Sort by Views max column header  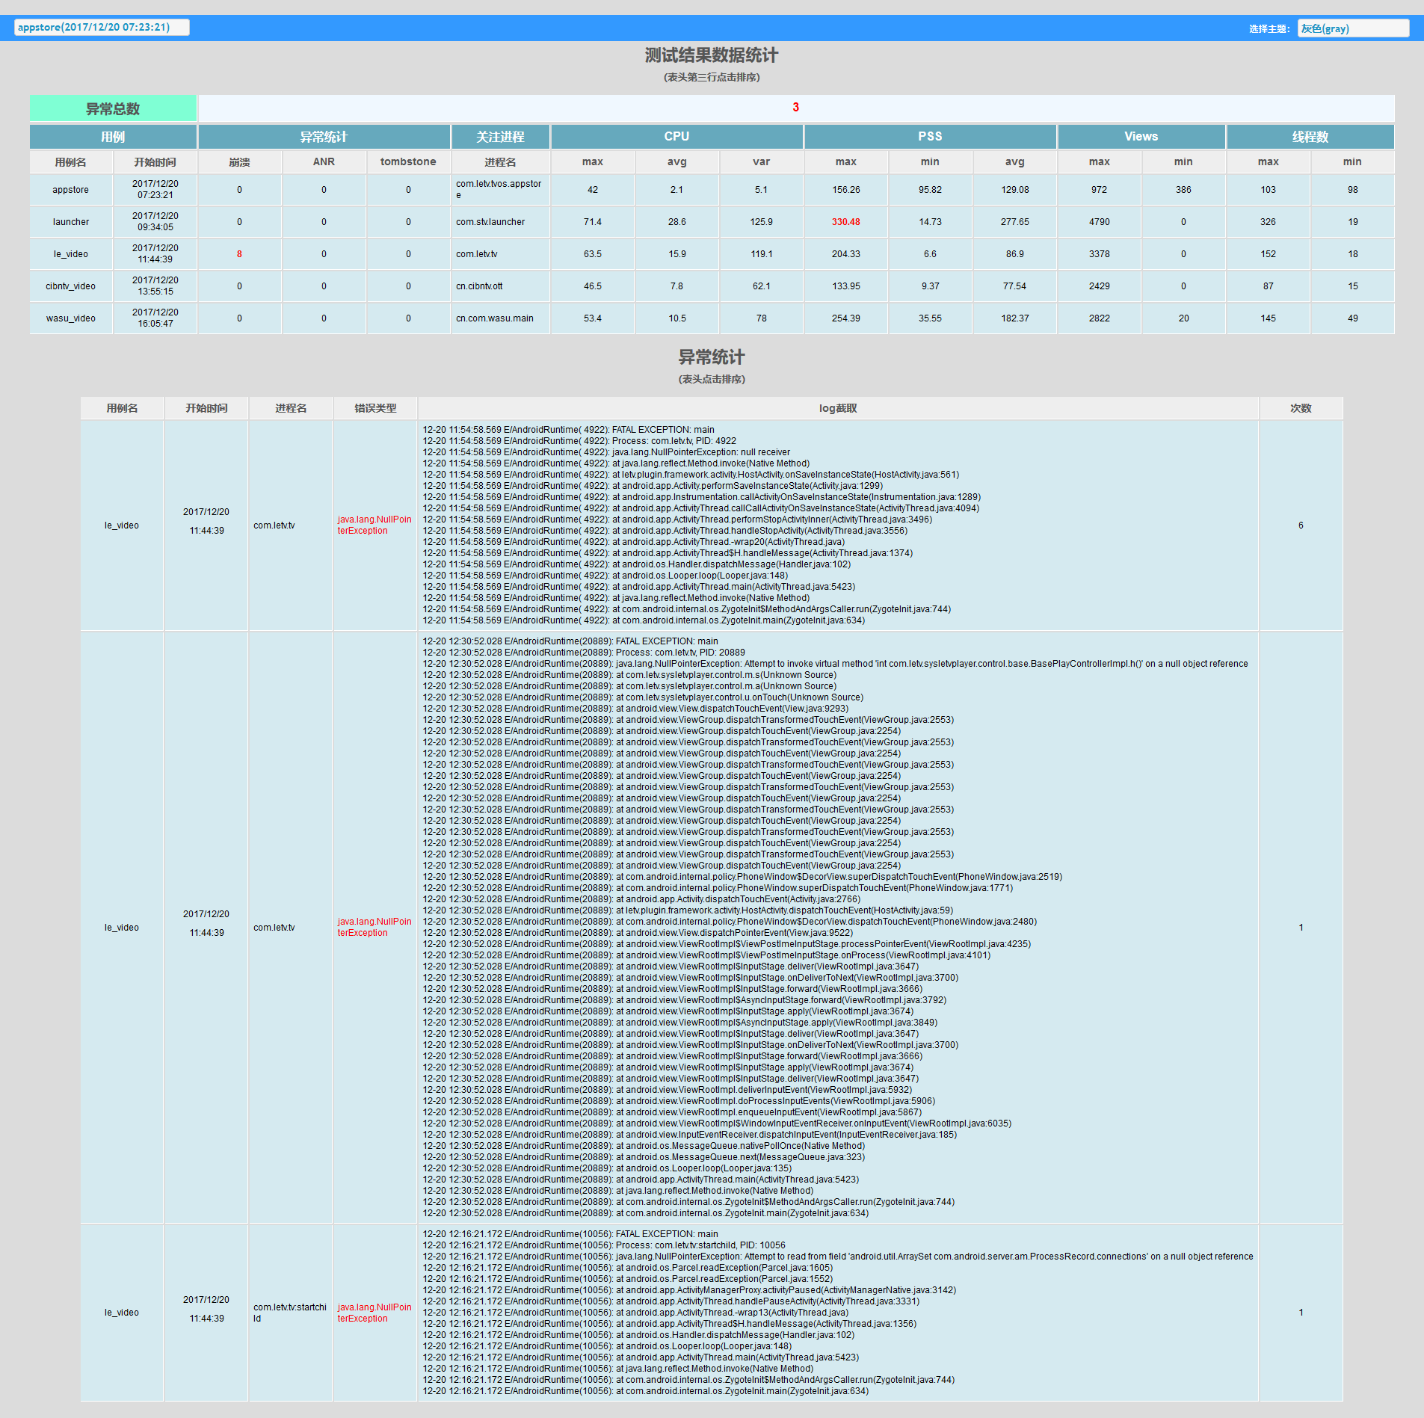(x=1100, y=162)
